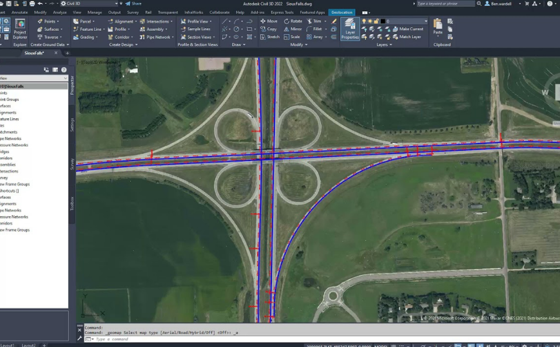
Task: Click Sample Lines tool
Action: click(x=195, y=29)
